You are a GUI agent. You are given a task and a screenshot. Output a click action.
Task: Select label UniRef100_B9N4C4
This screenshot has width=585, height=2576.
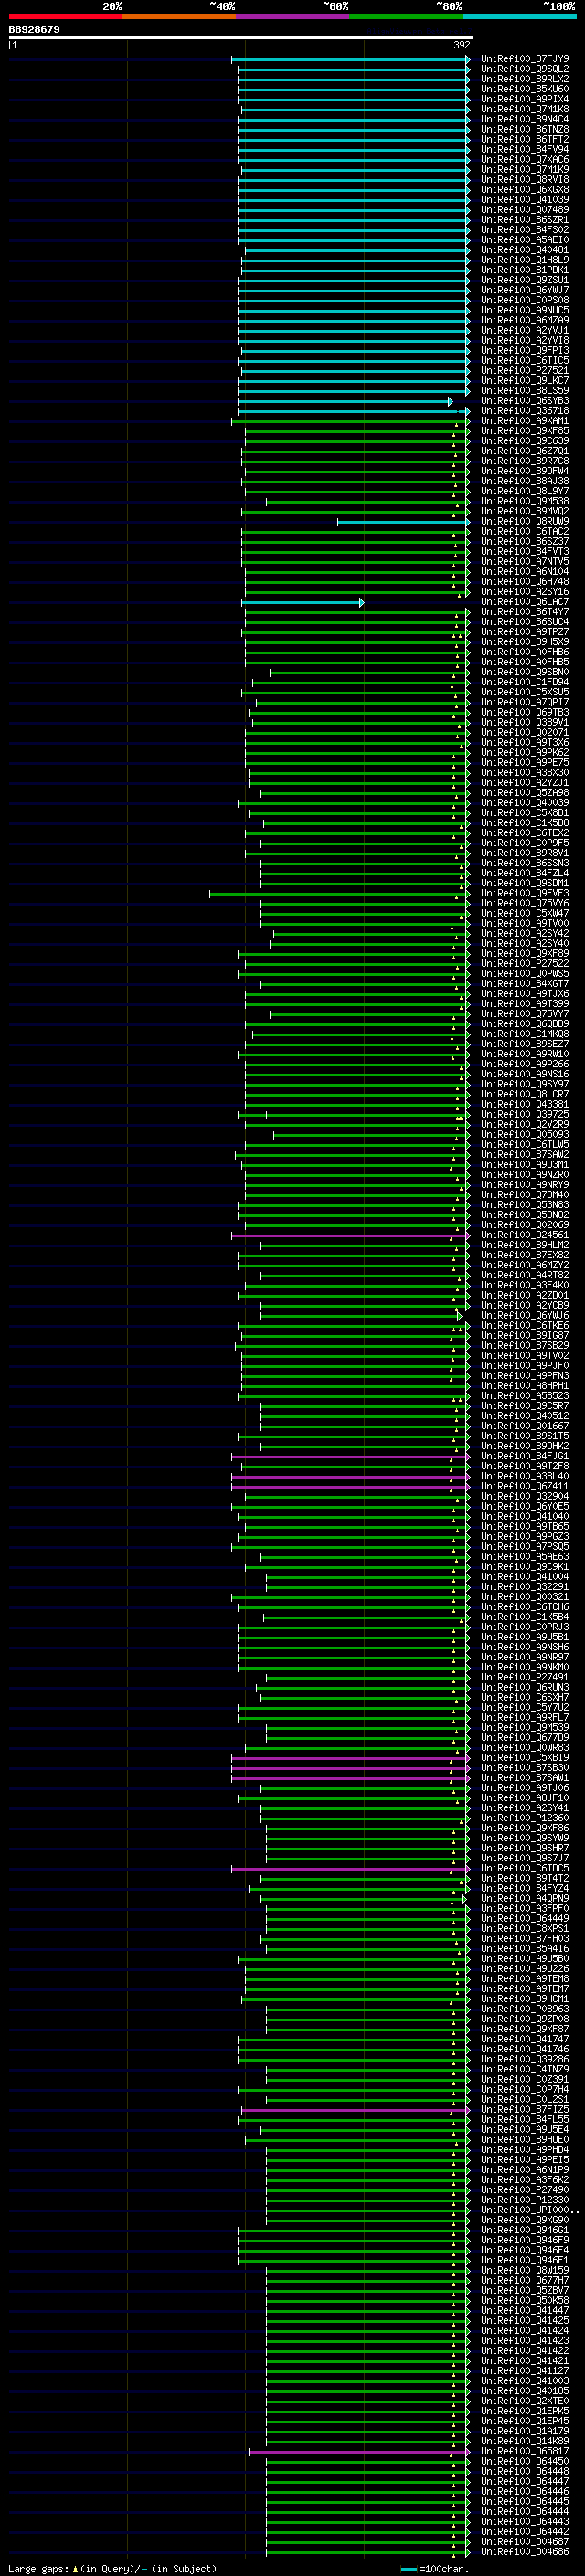[524, 119]
